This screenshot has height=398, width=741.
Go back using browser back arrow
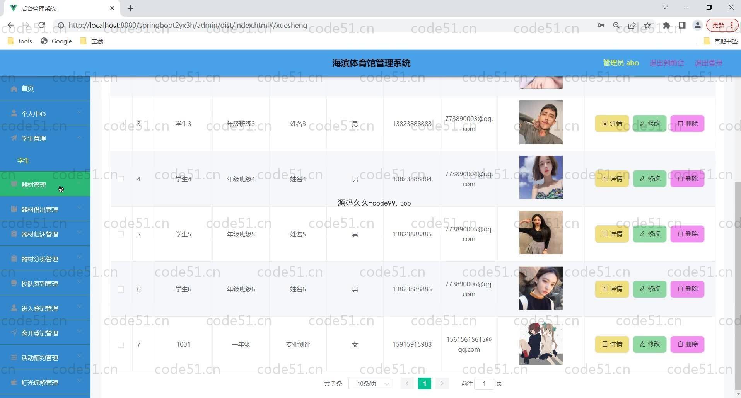[x=11, y=26]
